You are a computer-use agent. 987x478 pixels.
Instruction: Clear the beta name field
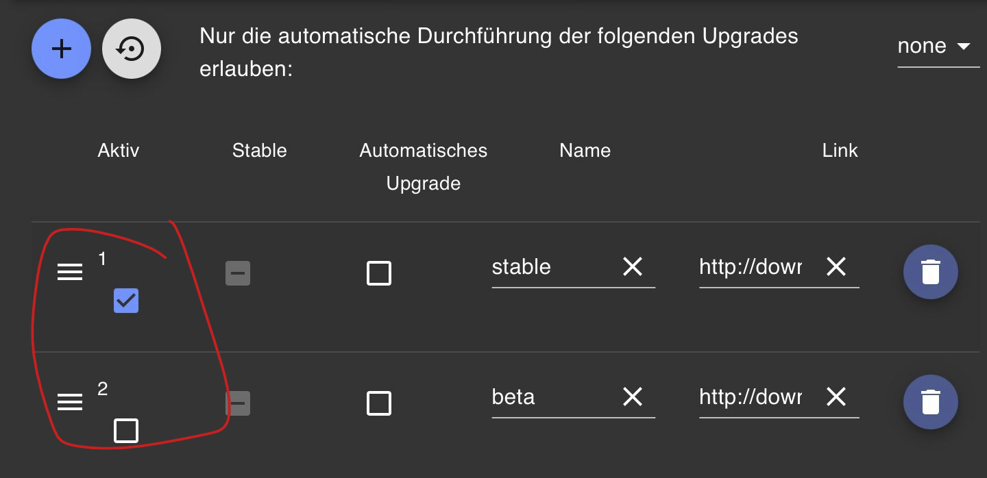(x=632, y=397)
